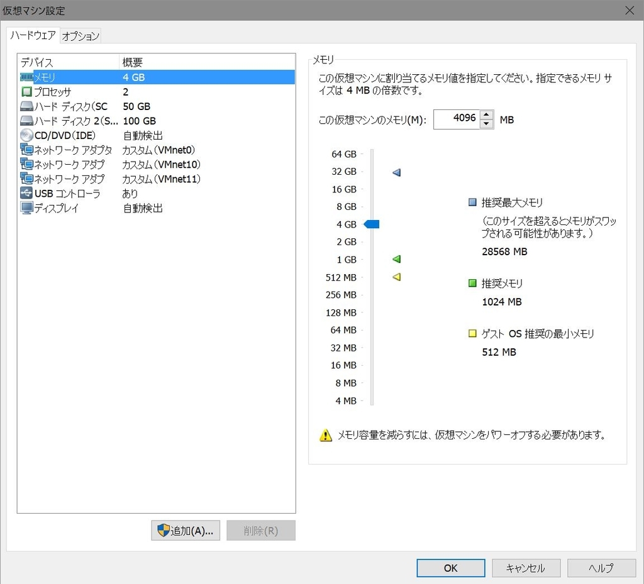This screenshot has height=584, width=644.
Task: Click inside the 4096 MB memory field
Action: (456, 119)
